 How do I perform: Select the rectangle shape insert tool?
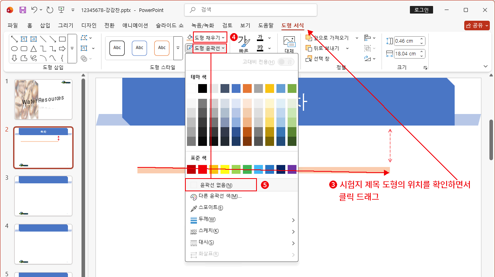coord(62,39)
